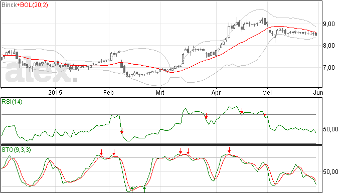This screenshot has height=194, width=346.
Task: Click RSI red sell arrow at Mei gridline
Action: click(x=265, y=113)
